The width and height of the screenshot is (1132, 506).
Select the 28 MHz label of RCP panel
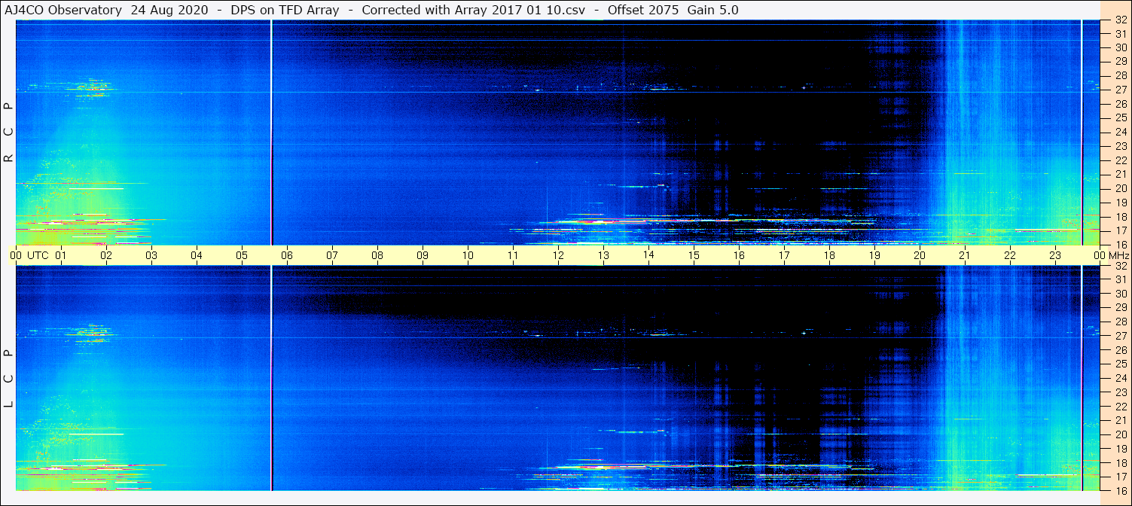1121,75
